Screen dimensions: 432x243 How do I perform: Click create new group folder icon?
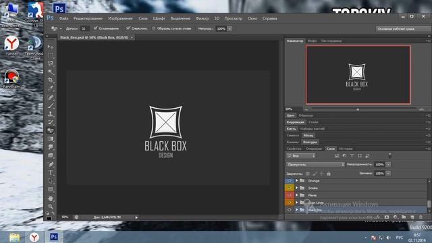point(404,217)
